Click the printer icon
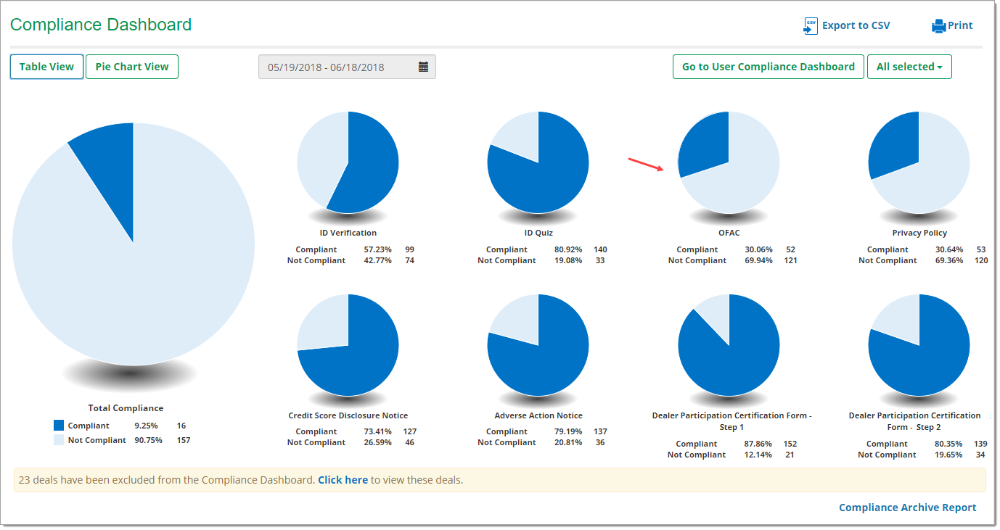 point(939,26)
